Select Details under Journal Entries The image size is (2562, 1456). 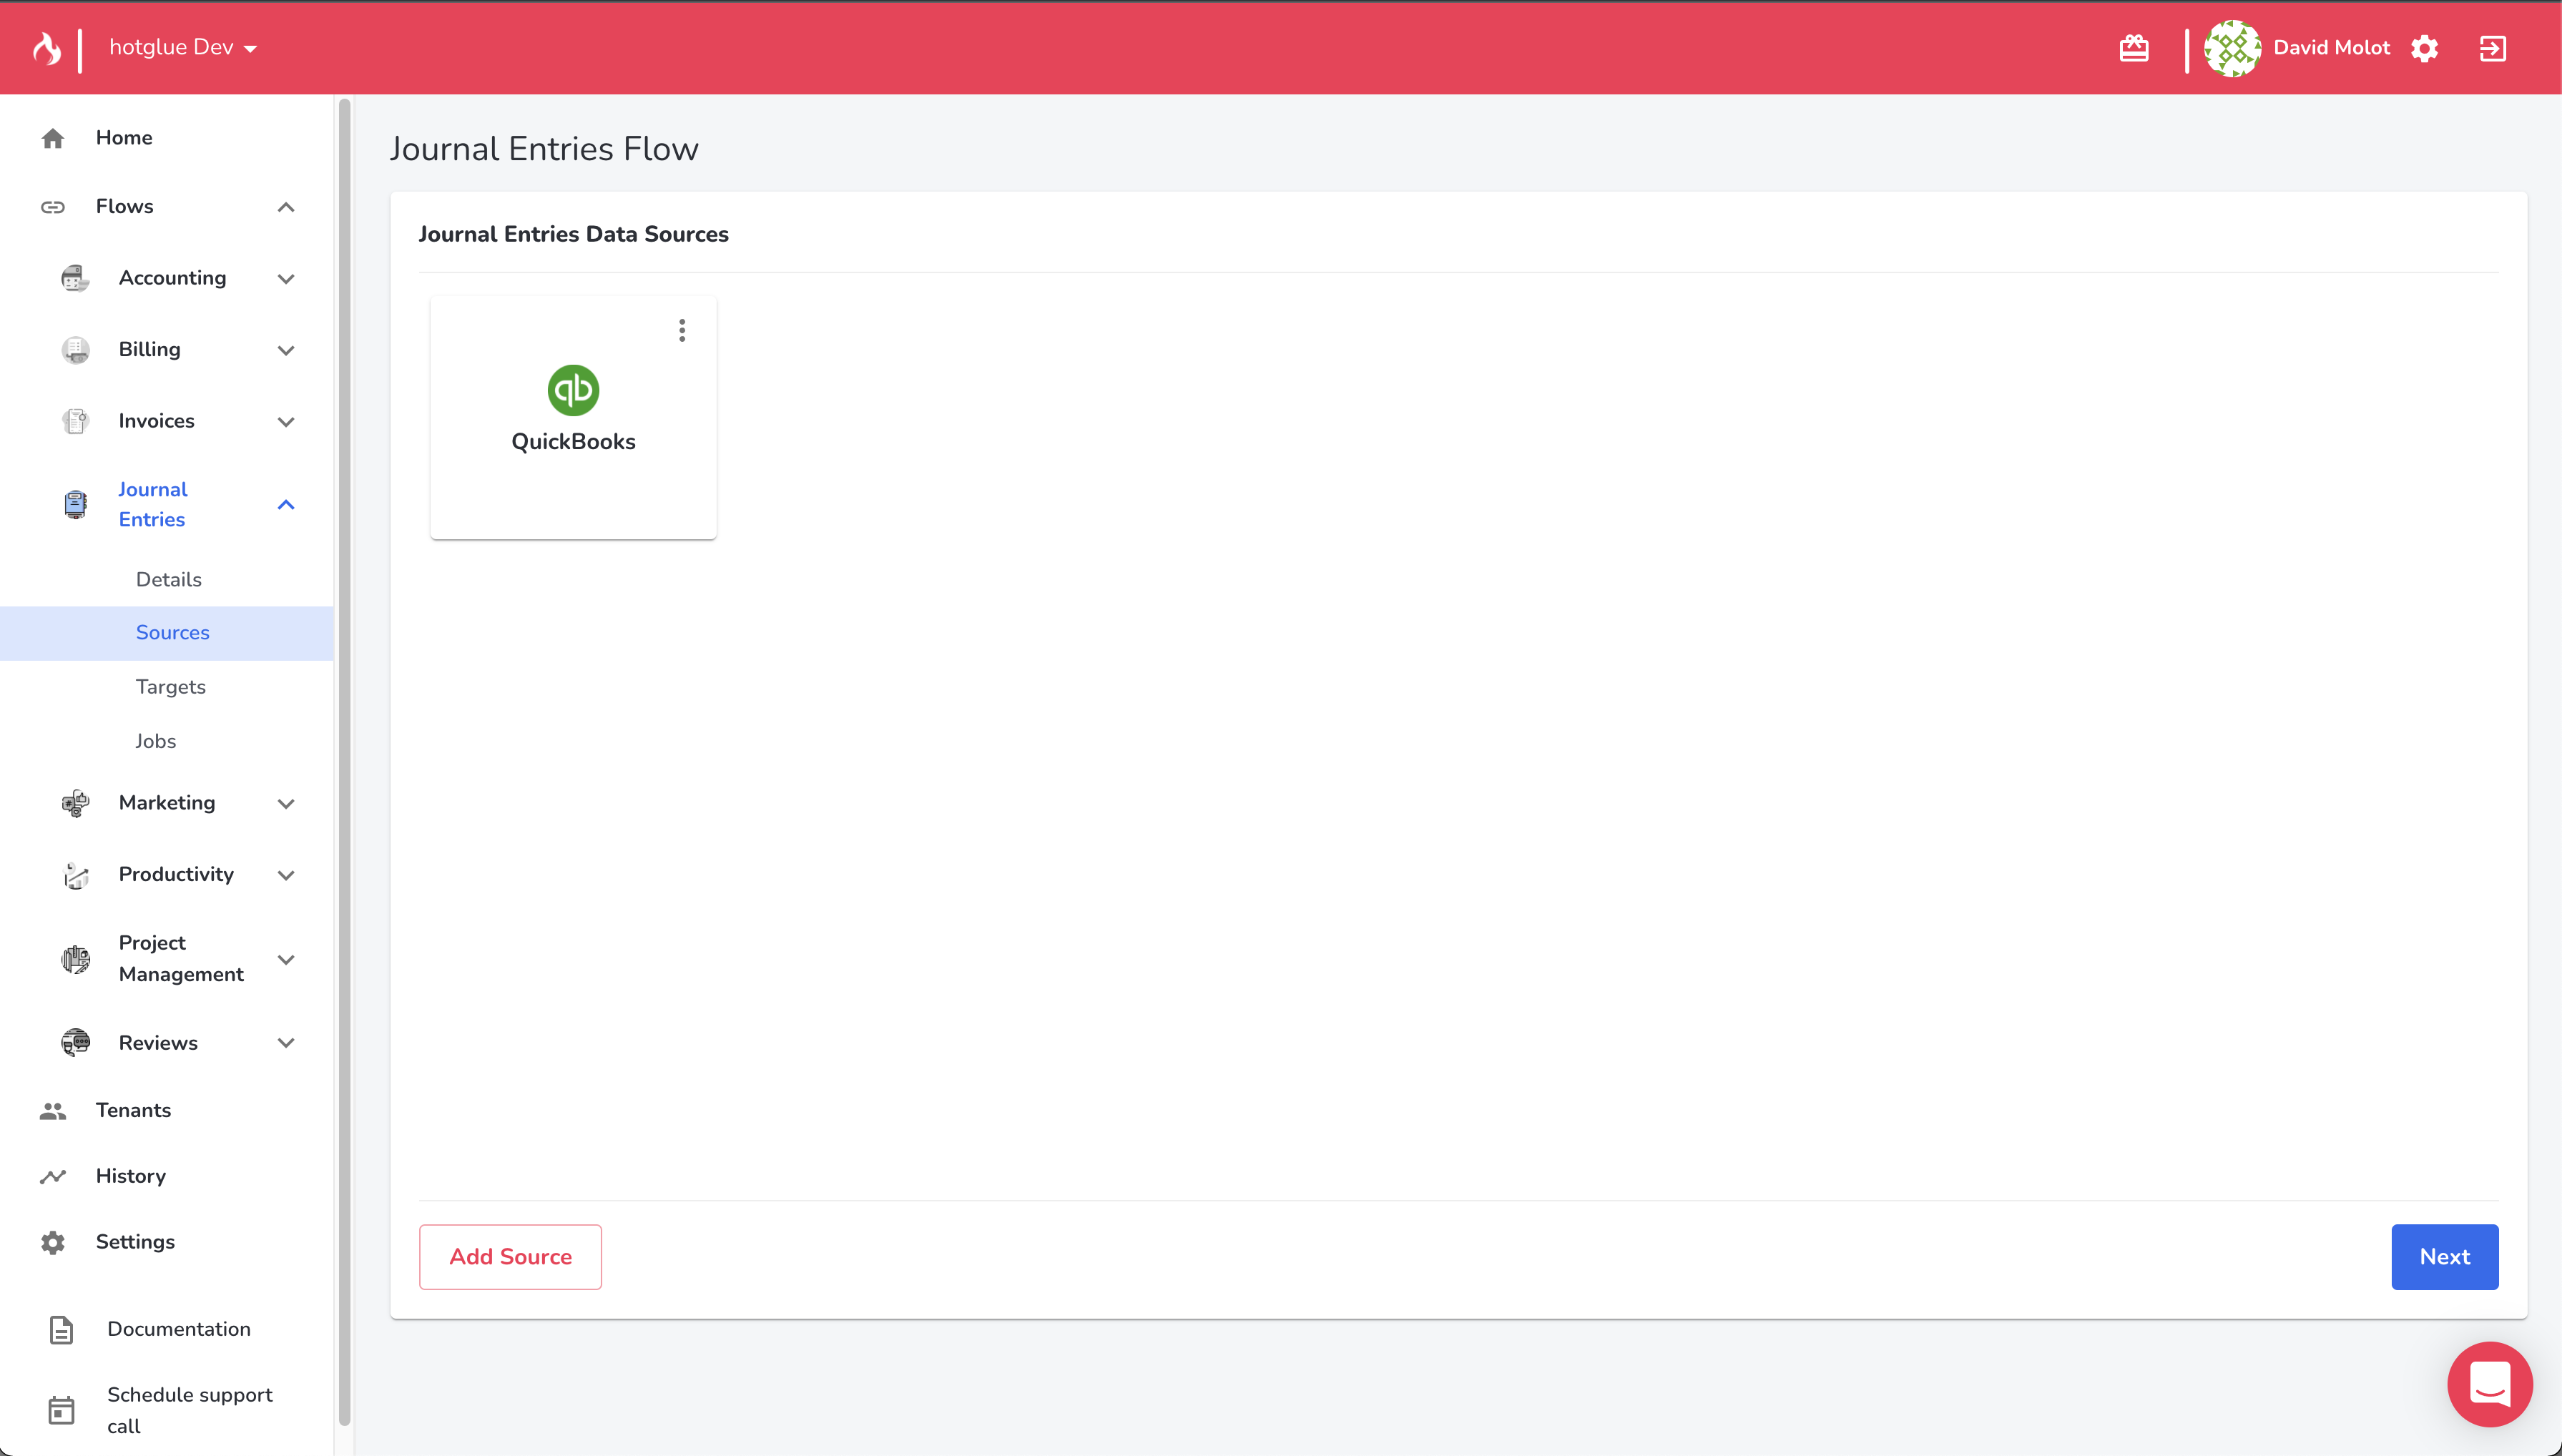[169, 579]
